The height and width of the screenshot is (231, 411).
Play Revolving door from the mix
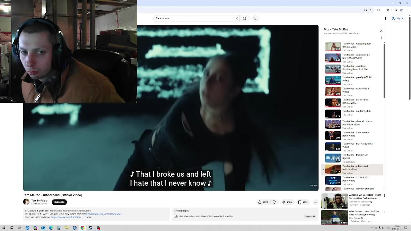click(x=352, y=47)
